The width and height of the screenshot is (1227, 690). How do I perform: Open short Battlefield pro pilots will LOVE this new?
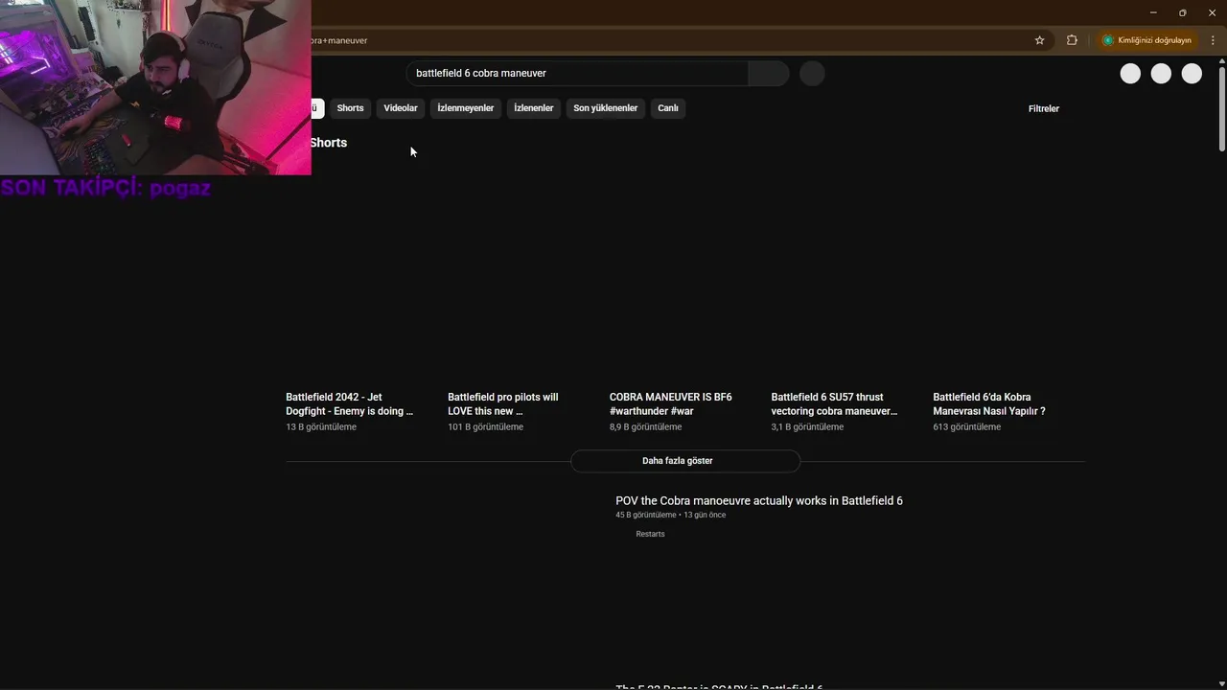tap(503, 403)
